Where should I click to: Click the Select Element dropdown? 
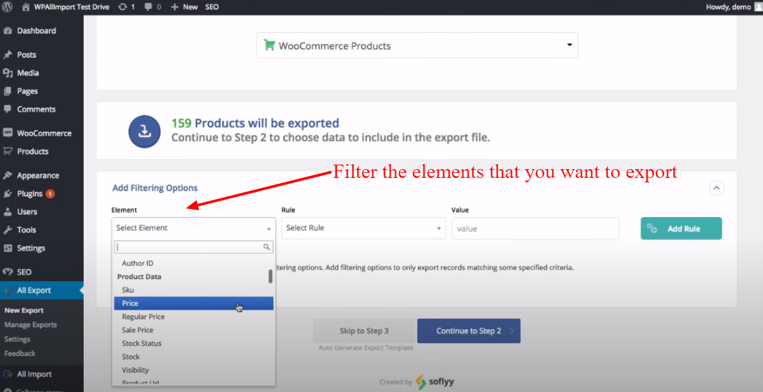coord(194,228)
